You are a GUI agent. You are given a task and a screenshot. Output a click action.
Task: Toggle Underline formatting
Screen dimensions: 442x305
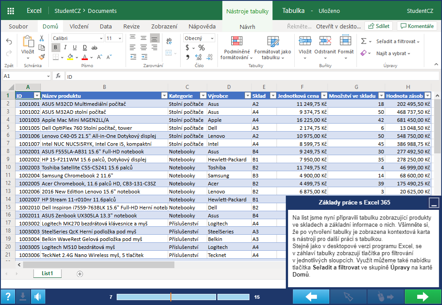[x=75, y=48]
